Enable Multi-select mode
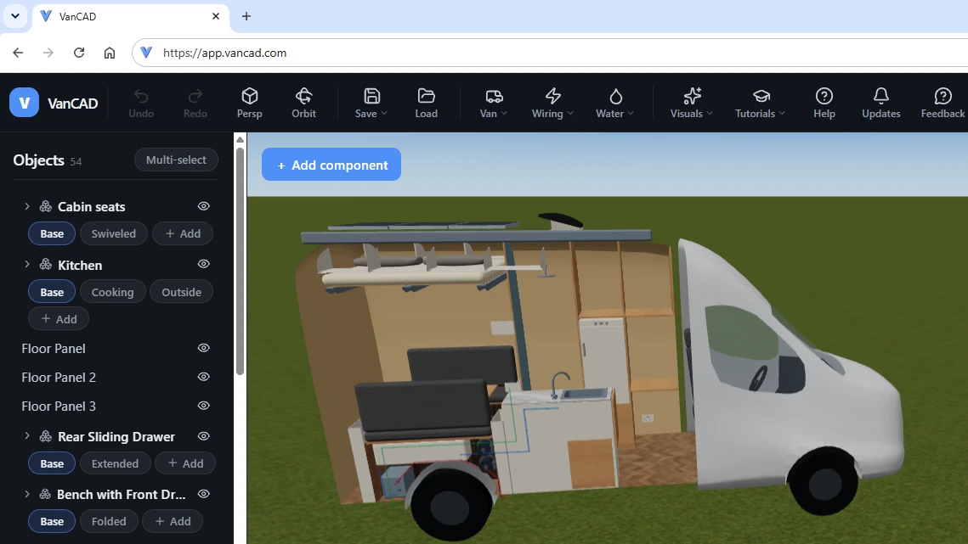This screenshot has width=968, height=544. [x=176, y=160]
